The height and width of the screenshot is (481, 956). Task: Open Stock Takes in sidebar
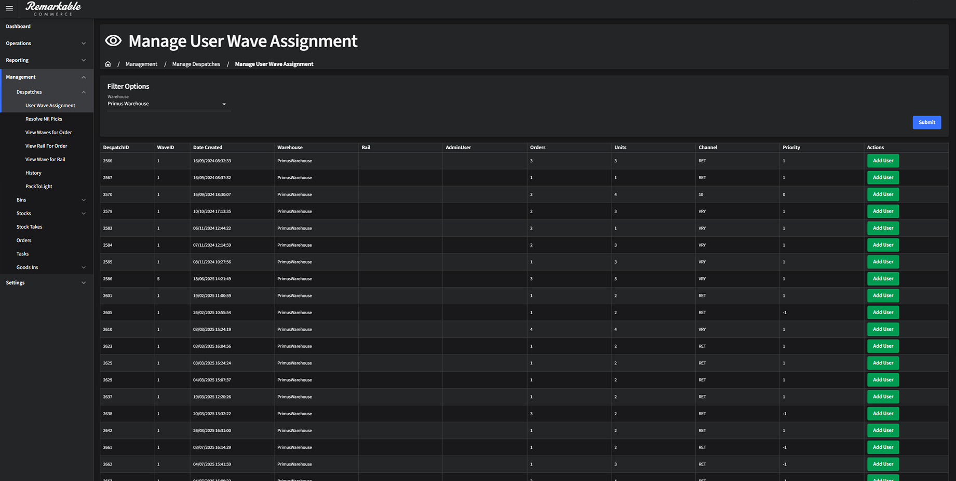point(29,227)
